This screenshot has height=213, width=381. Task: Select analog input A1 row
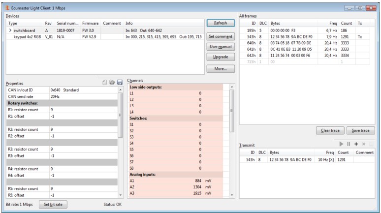point(175,181)
